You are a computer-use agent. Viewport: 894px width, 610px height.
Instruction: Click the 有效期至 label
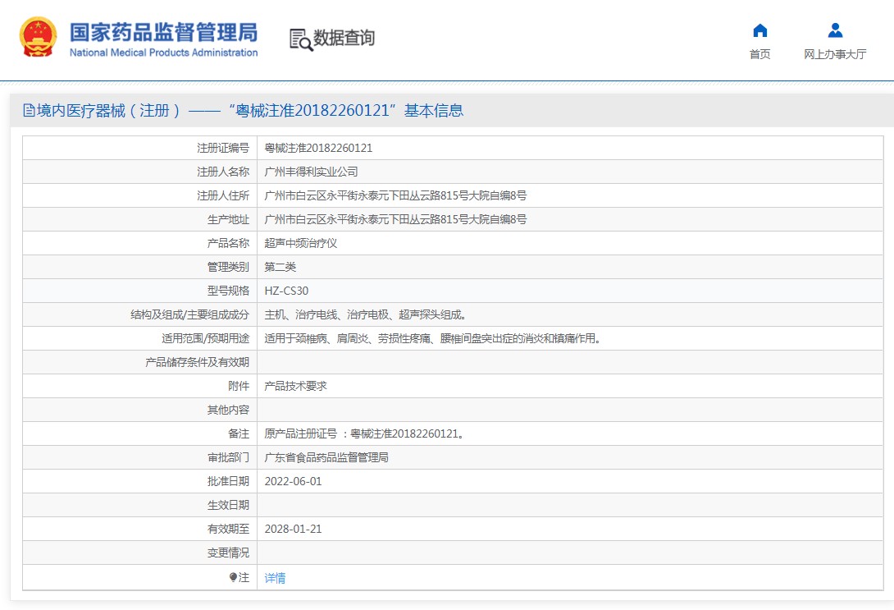(x=228, y=530)
